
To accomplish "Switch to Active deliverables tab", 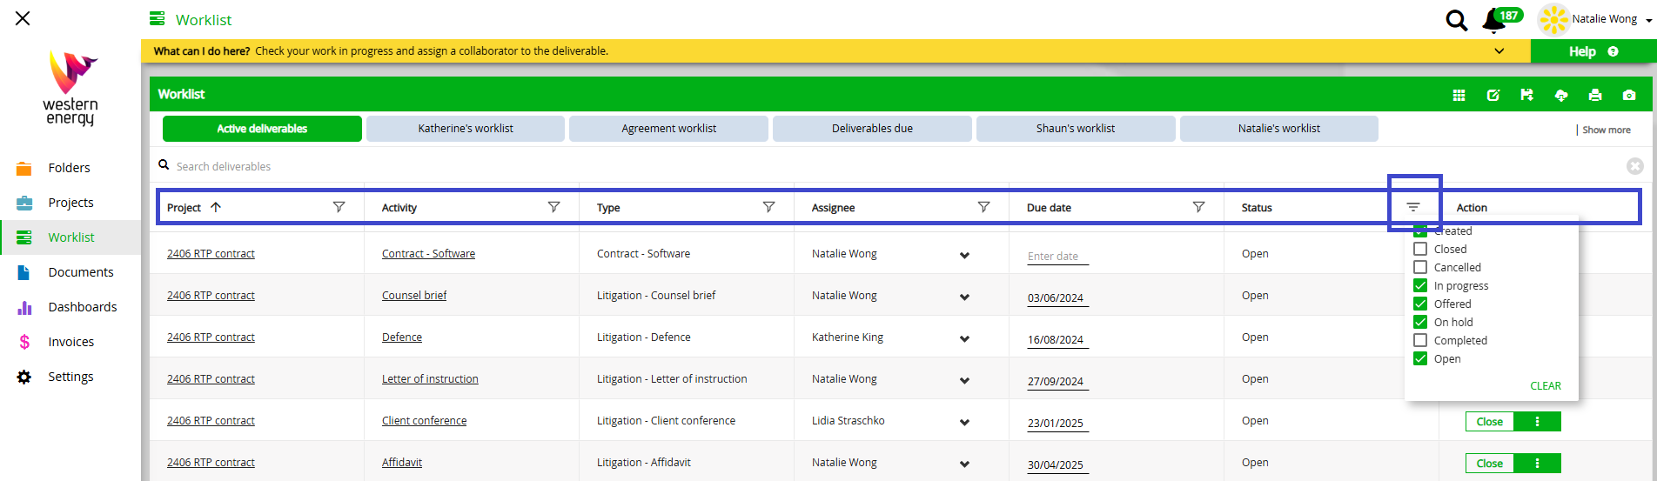I will [262, 129].
